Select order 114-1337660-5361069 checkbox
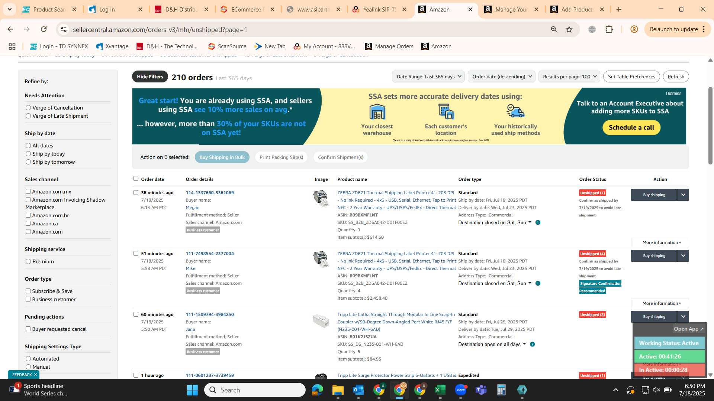The width and height of the screenshot is (714, 401). point(136,193)
